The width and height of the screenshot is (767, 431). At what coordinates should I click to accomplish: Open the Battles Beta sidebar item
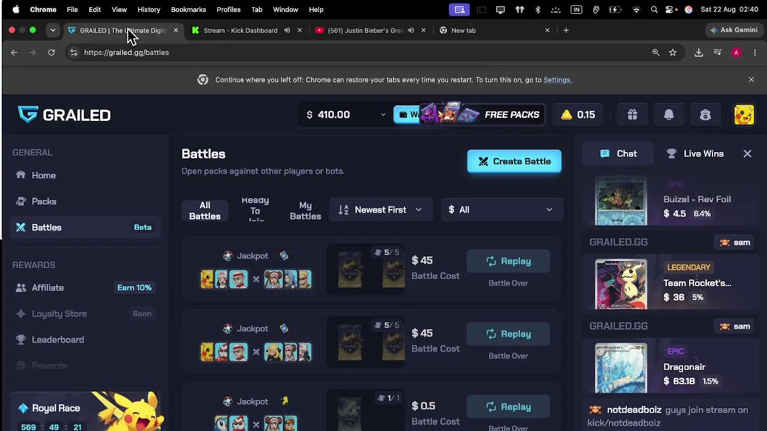pyautogui.click(x=85, y=227)
